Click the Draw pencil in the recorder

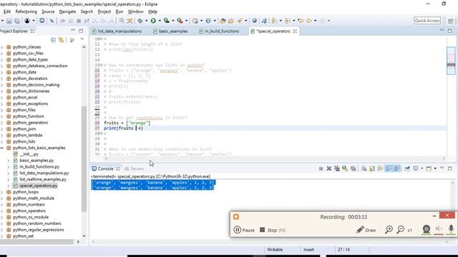point(366,230)
